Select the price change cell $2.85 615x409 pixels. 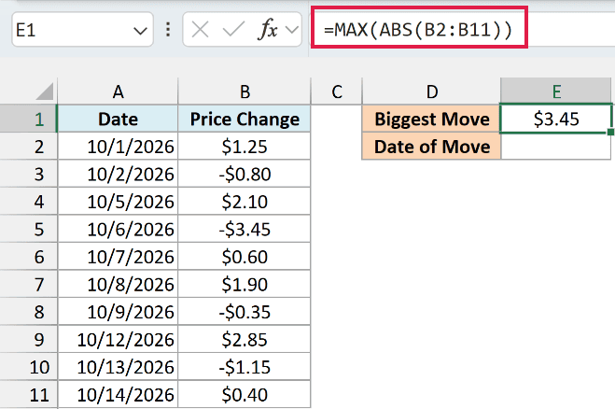coord(245,339)
